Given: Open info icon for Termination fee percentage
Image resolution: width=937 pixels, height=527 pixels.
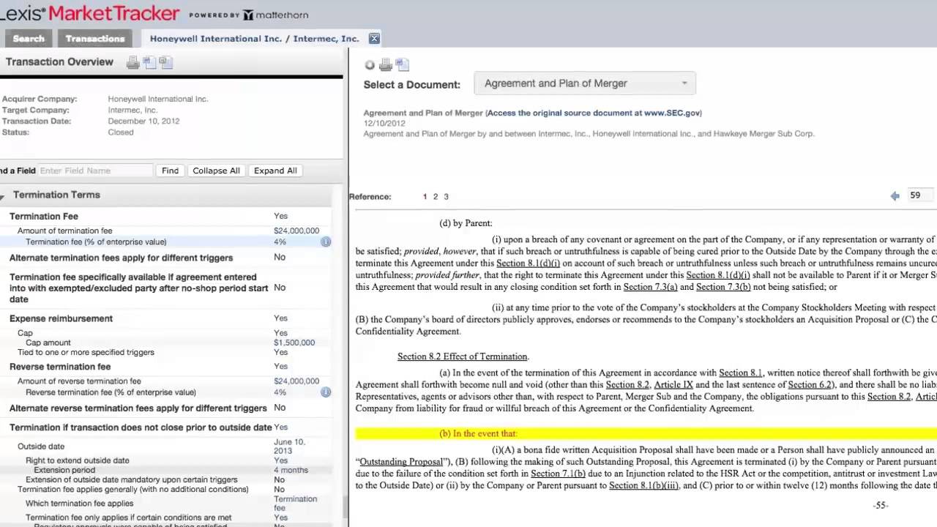Looking at the screenshot, I should click(x=326, y=242).
